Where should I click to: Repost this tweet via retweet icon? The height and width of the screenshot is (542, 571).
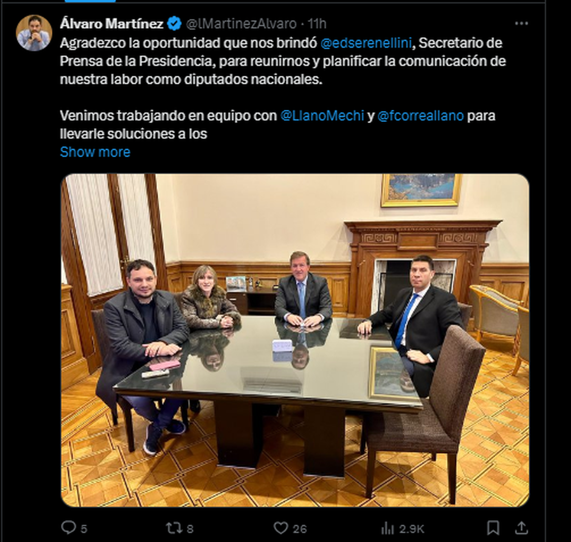coord(173,527)
